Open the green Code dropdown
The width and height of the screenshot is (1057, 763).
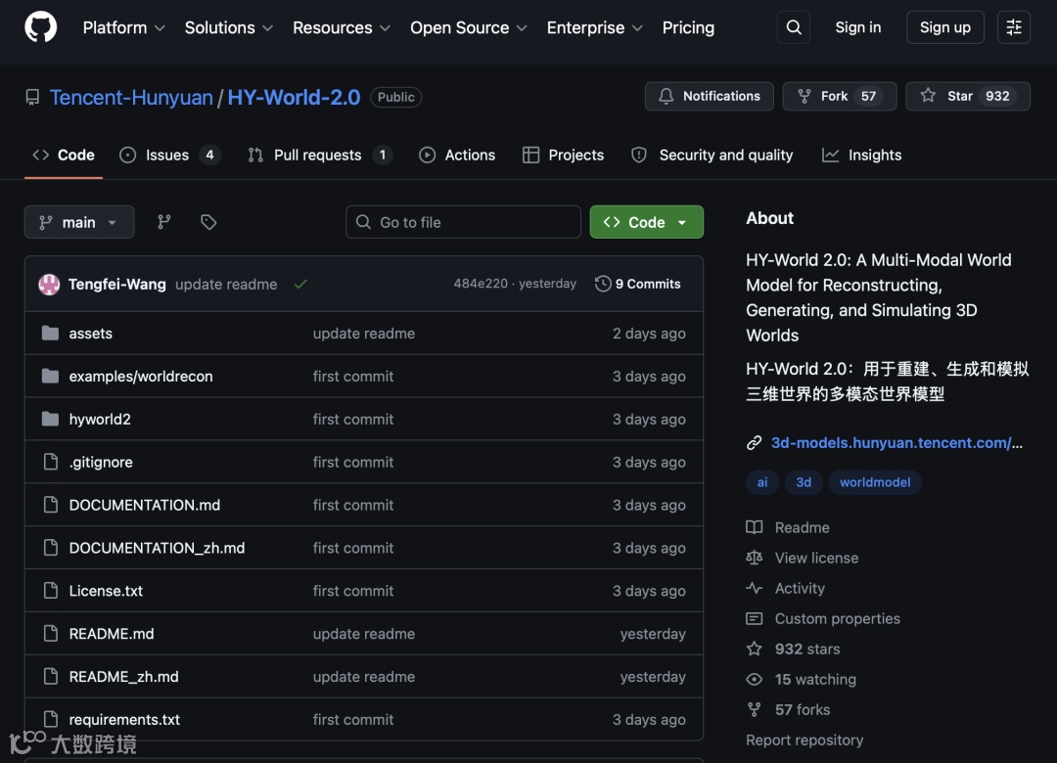coord(647,222)
